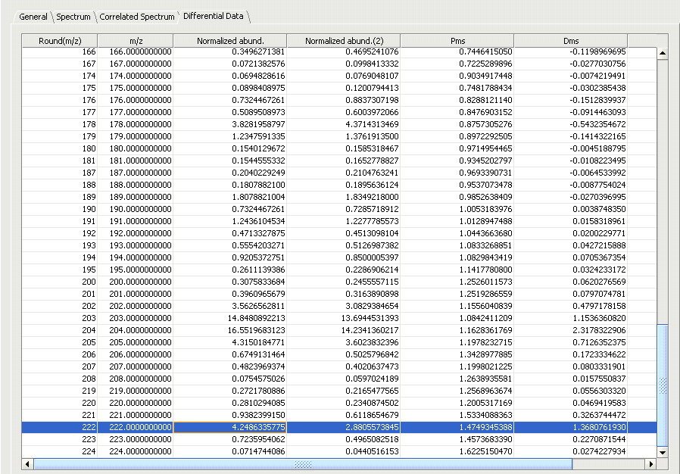Click the Differential Data tab
The width and height of the screenshot is (680, 474).
click(x=213, y=16)
